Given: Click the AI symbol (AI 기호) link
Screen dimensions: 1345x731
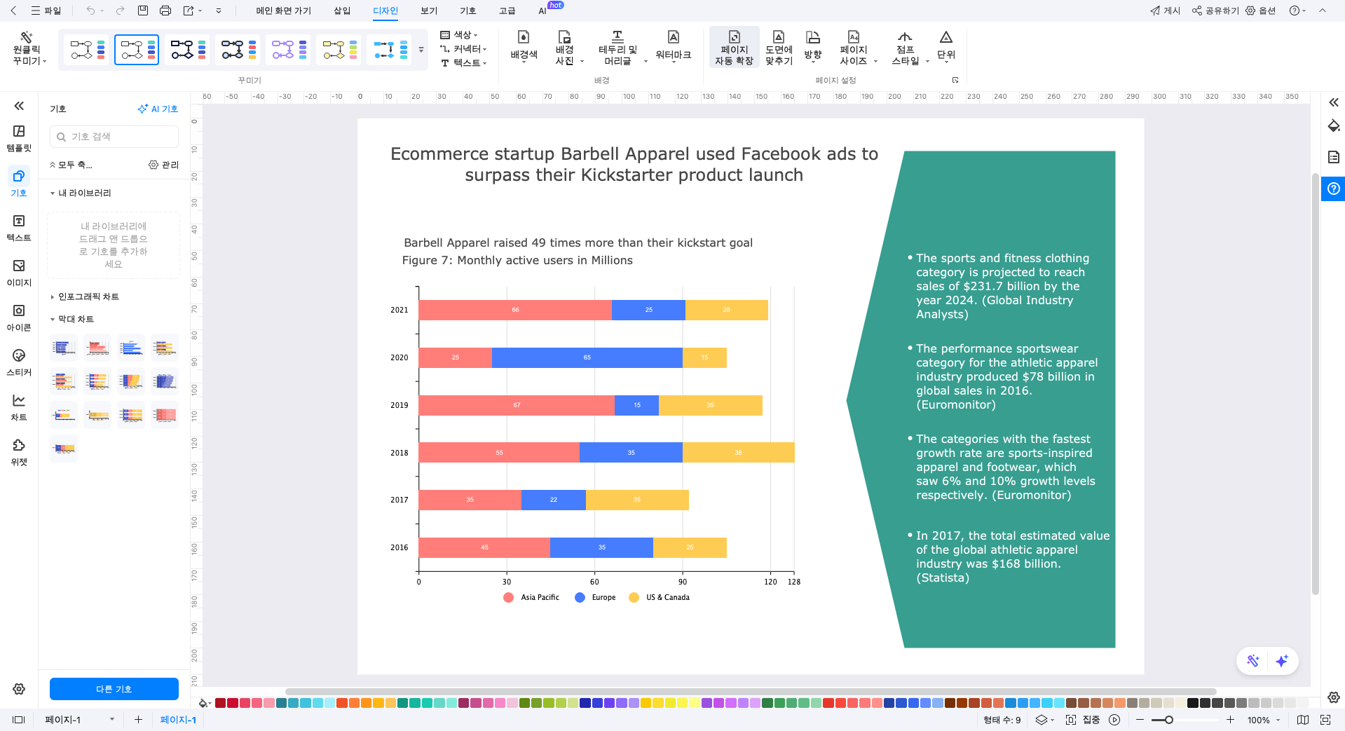Looking at the screenshot, I should coord(158,109).
